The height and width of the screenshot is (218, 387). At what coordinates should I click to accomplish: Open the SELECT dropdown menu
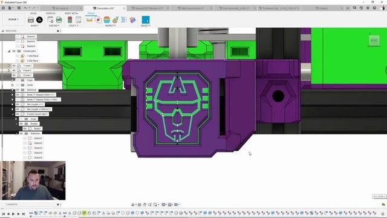coord(146,25)
